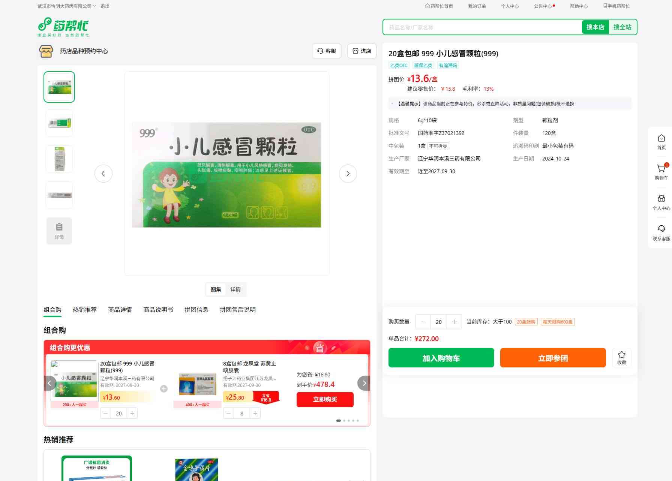Show next product image with right arrow

(348, 174)
